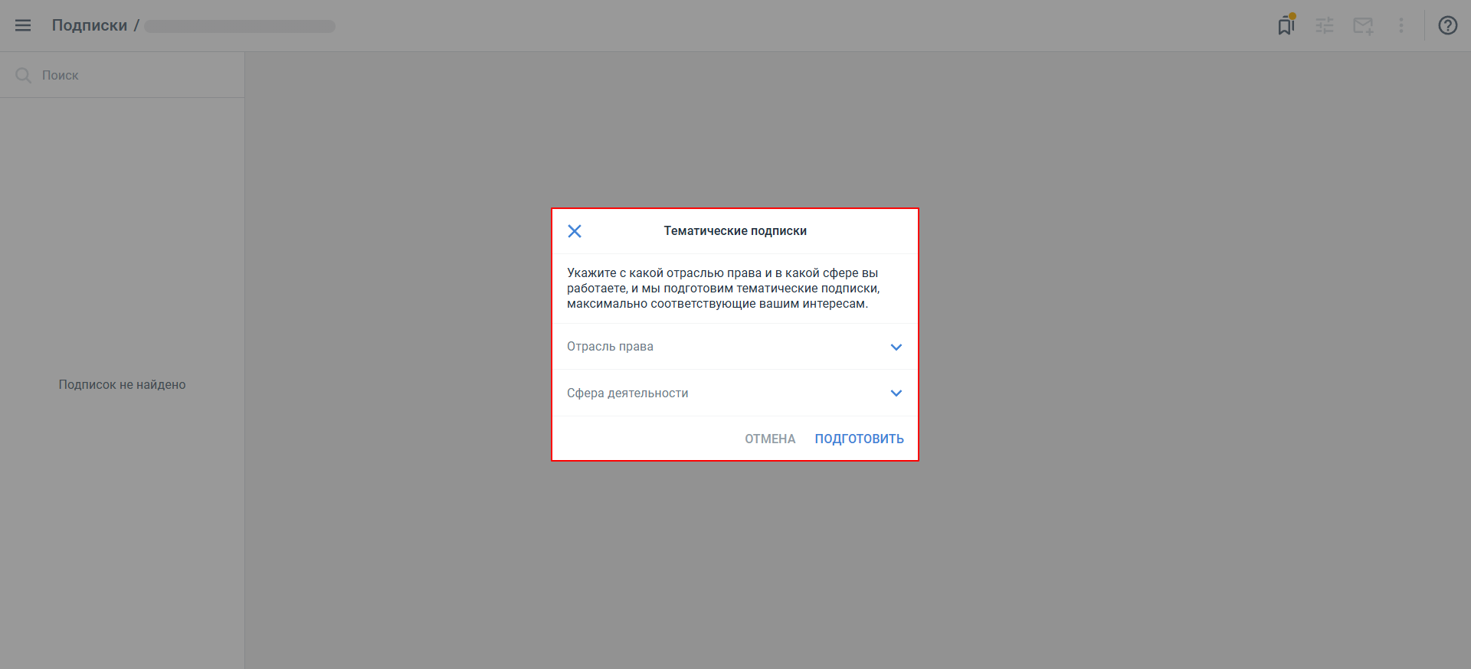Click the Подписок не найдено text
This screenshot has width=1471, height=669.
(123, 384)
